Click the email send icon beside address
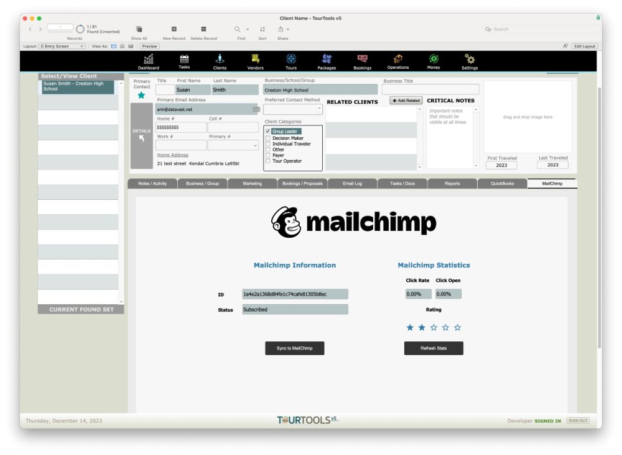This screenshot has height=455, width=622. coord(256,109)
